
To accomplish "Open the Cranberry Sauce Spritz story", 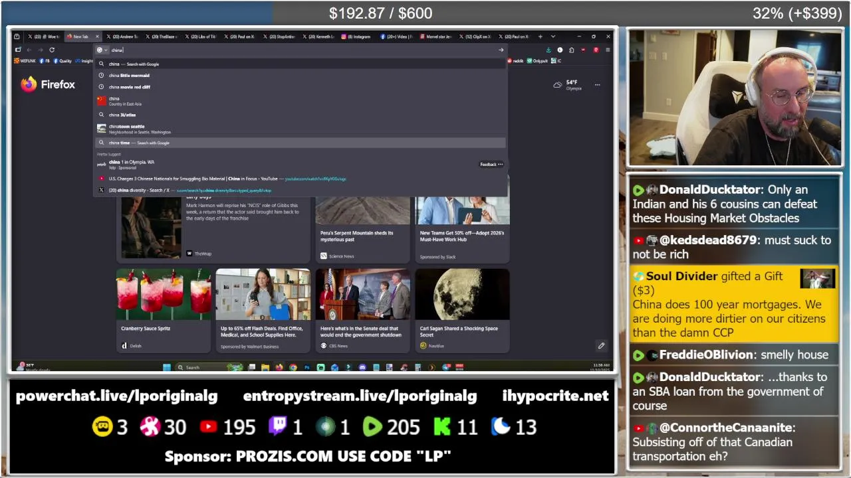I will [163, 309].
